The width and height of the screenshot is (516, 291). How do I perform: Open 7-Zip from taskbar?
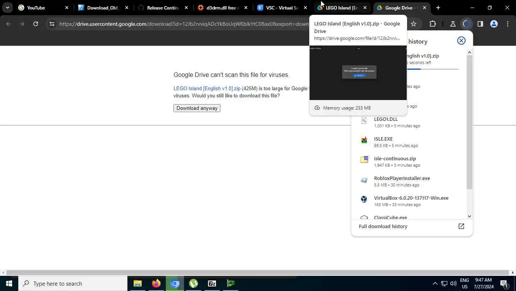tap(212, 283)
